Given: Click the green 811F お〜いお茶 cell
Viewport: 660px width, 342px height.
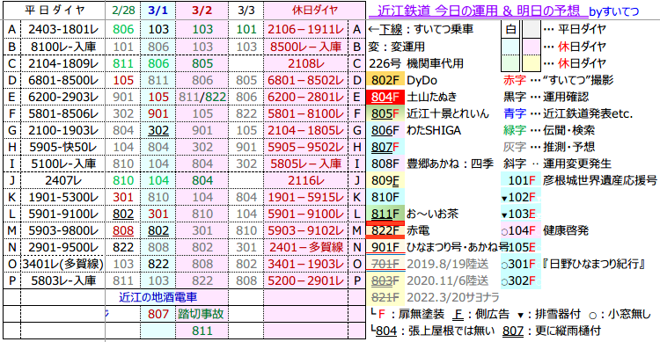Looking at the screenshot, I should (386, 214).
